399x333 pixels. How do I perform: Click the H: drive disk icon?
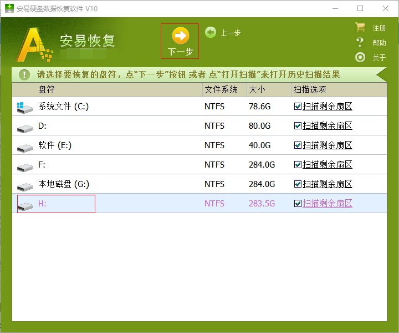coord(24,205)
